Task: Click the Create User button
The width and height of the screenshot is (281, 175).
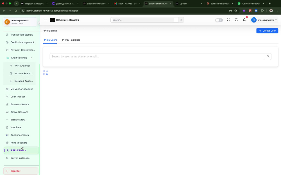Action: [x=267, y=31]
